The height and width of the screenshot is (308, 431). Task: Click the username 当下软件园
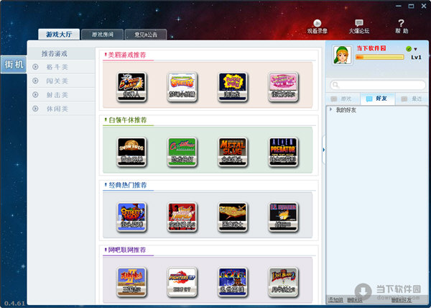pos(371,48)
